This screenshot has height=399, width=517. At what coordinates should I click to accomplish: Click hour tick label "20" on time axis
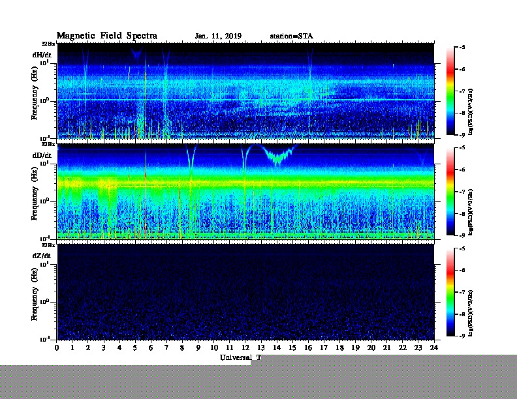(371, 347)
